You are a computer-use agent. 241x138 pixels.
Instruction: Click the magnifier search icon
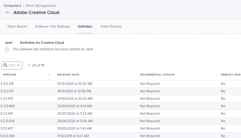pos(5,65)
